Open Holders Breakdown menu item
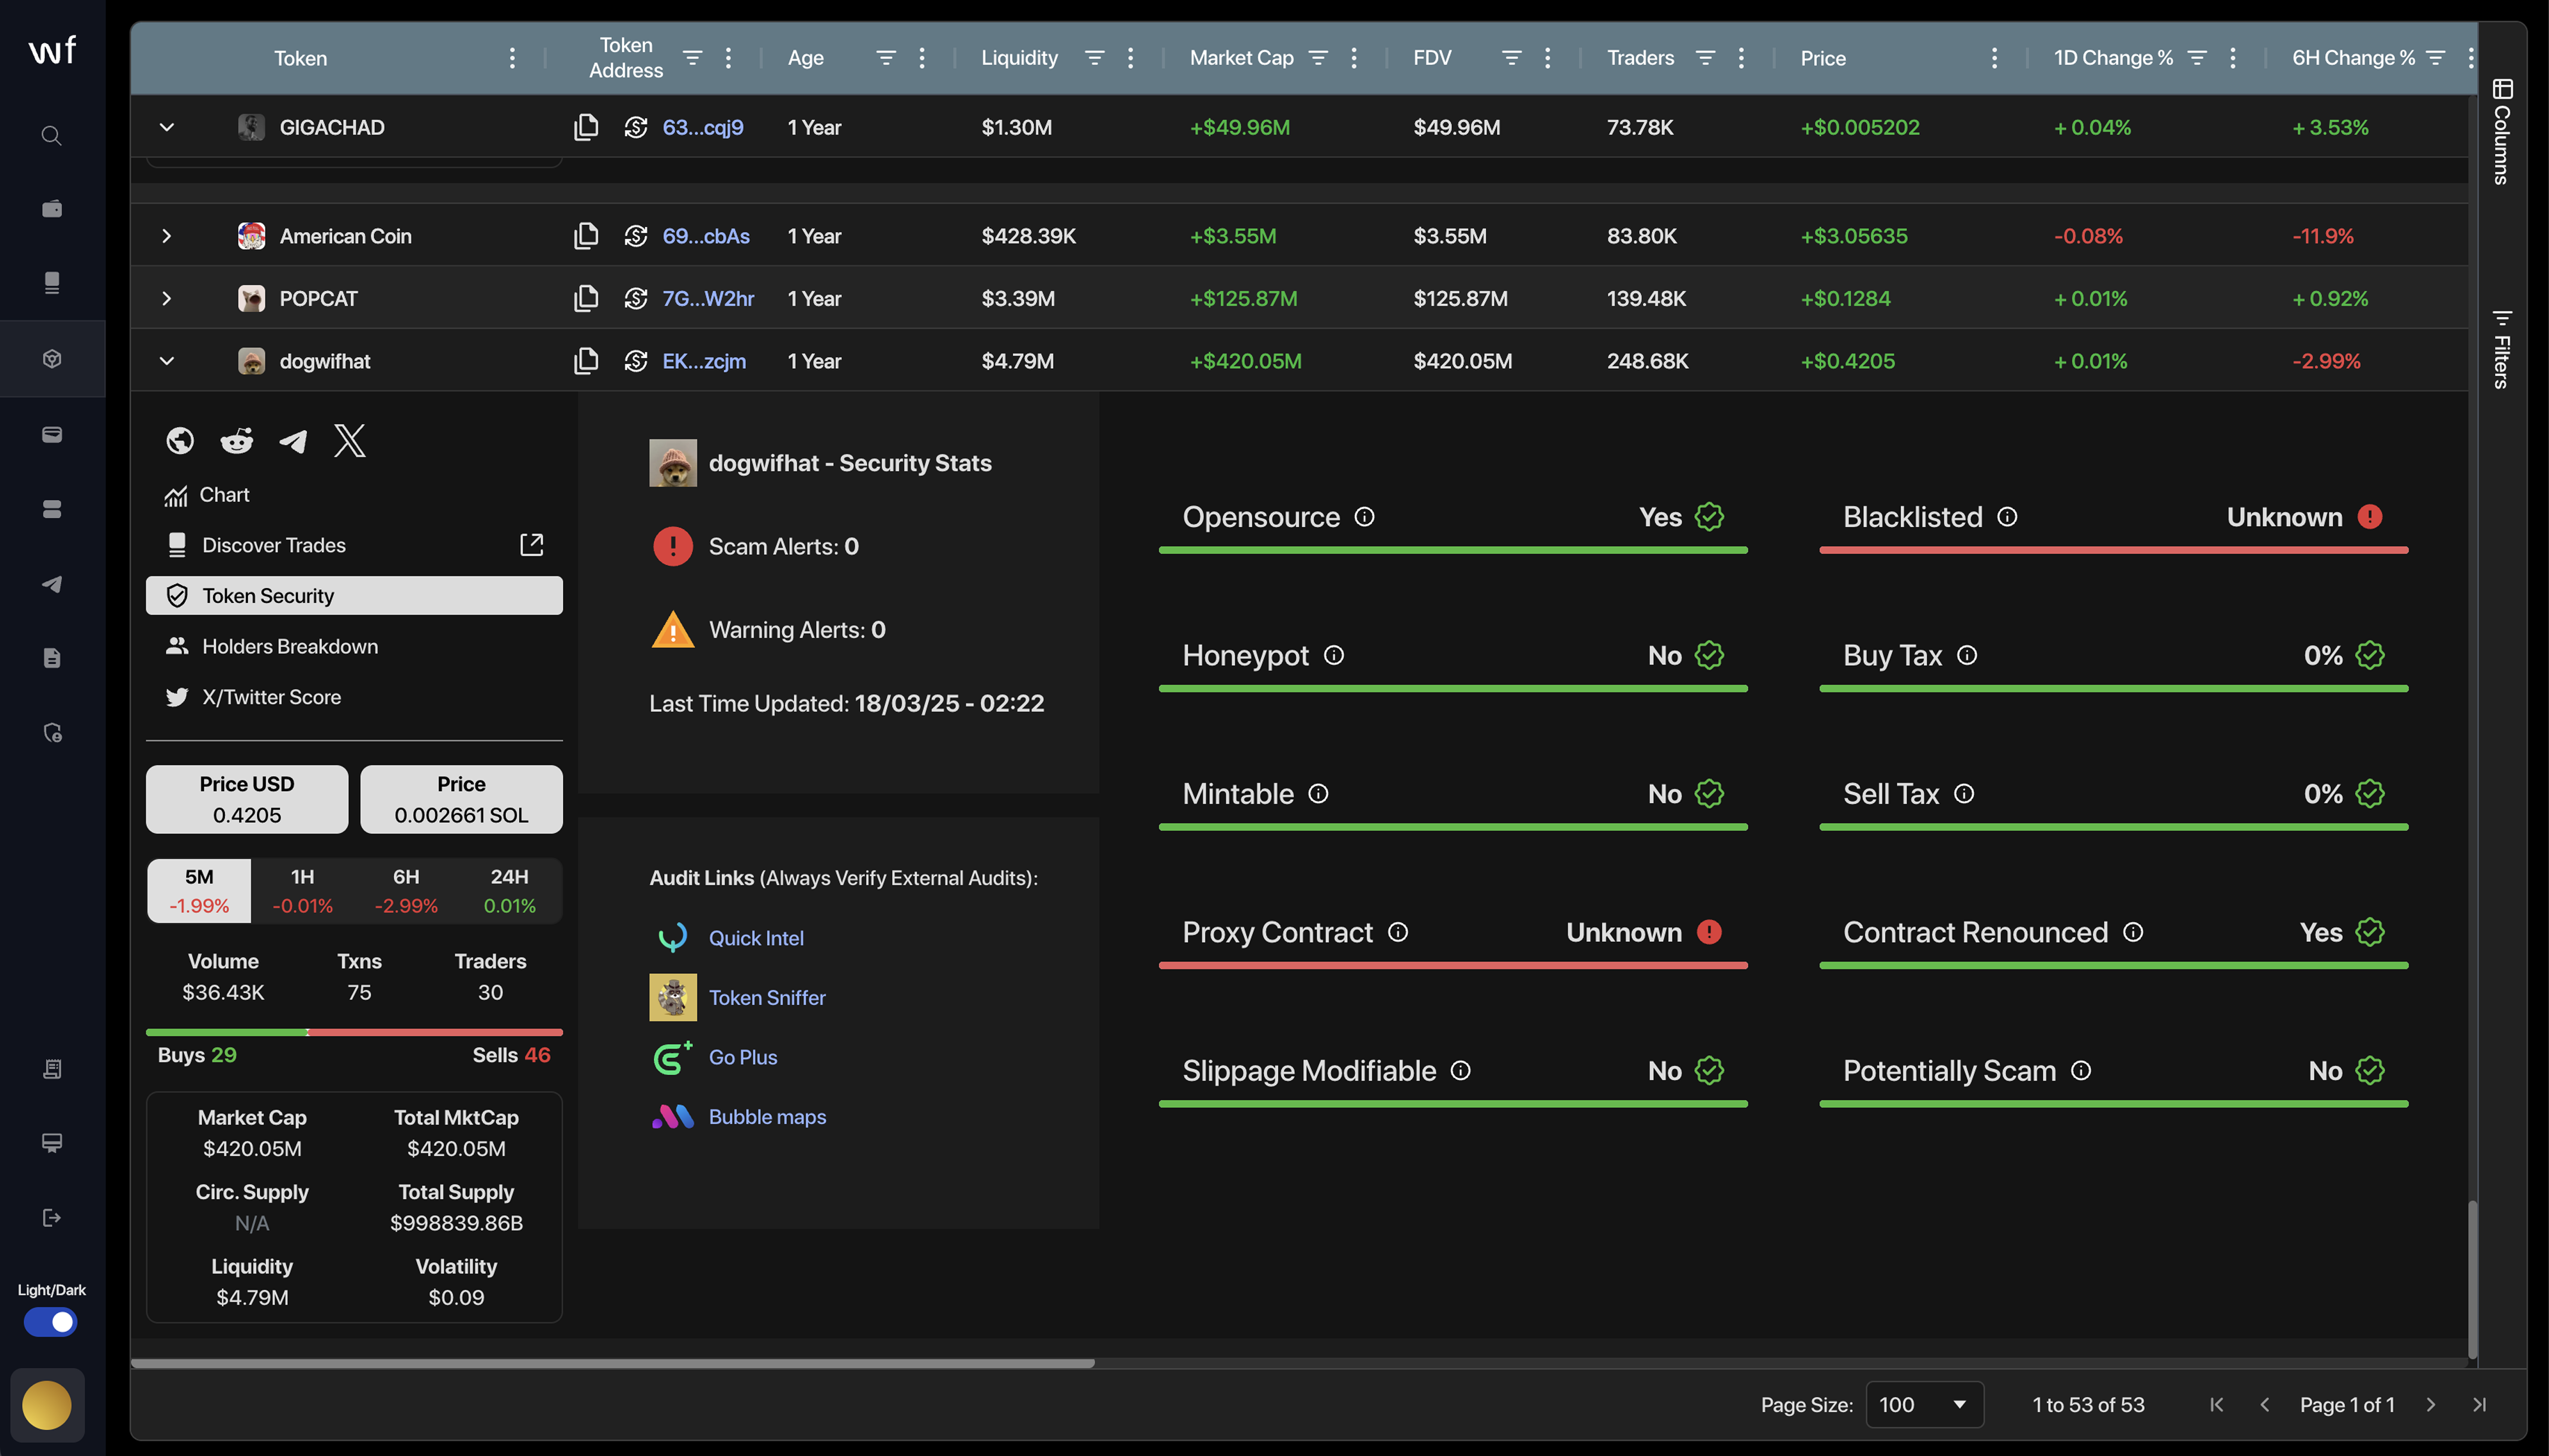 (x=290, y=646)
